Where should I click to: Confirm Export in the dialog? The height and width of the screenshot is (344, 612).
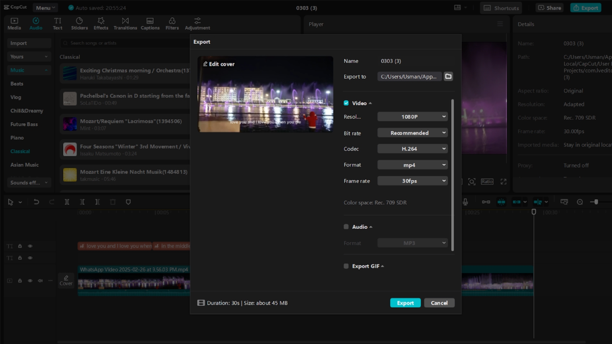[x=405, y=303]
